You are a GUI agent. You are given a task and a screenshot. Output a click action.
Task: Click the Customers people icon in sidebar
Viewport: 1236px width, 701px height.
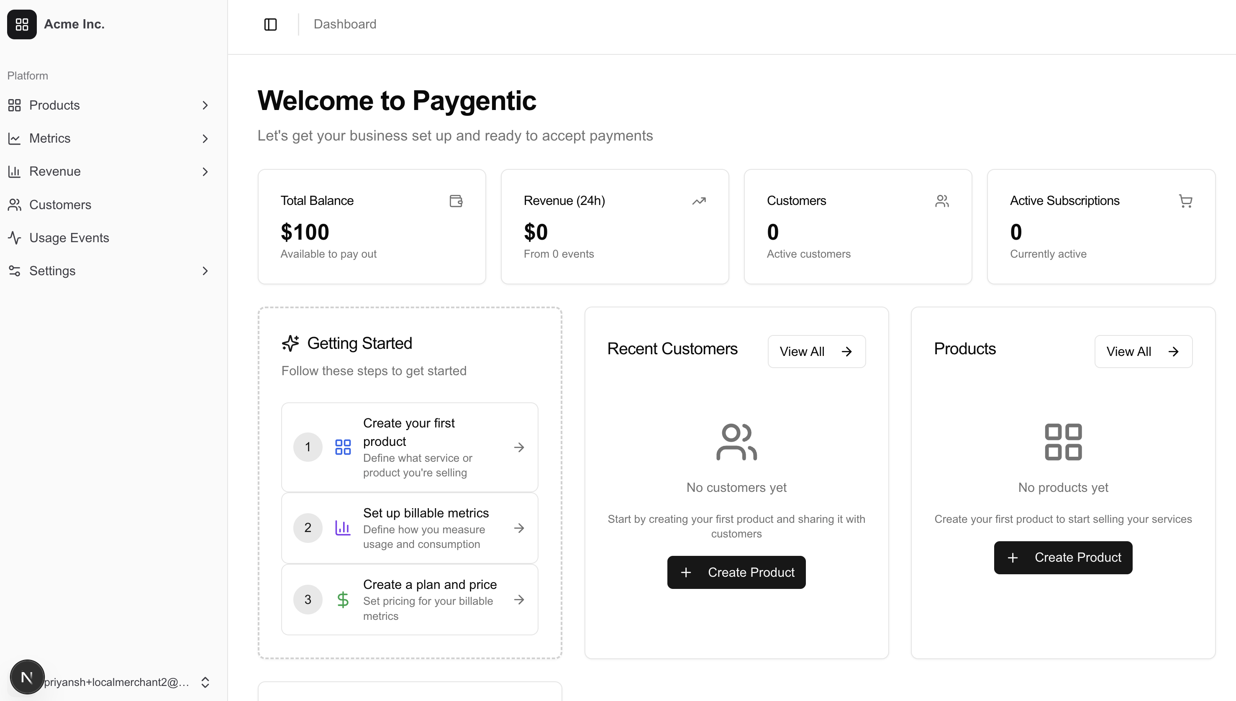coord(15,205)
